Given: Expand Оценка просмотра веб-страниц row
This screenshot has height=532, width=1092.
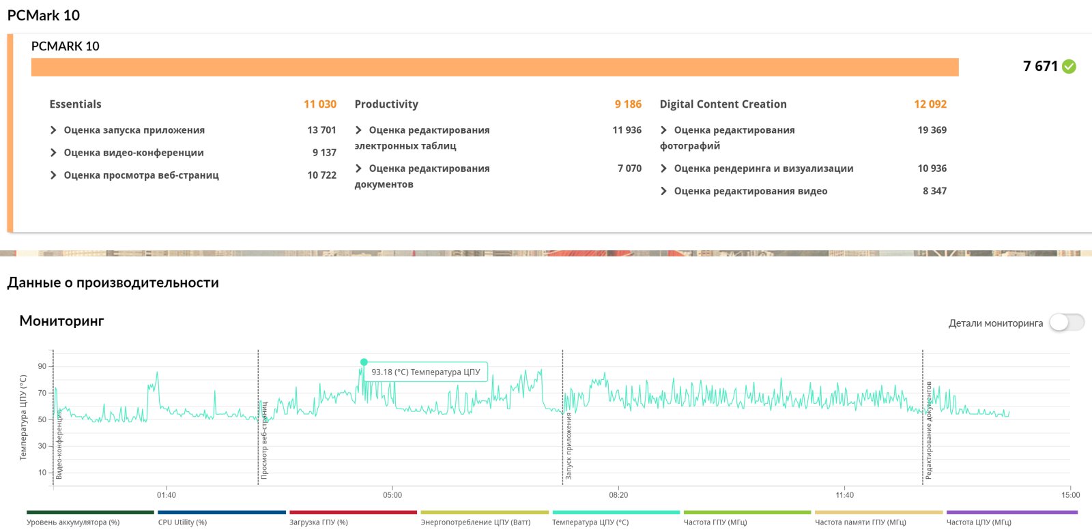Looking at the screenshot, I should click(x=53, y=175).
